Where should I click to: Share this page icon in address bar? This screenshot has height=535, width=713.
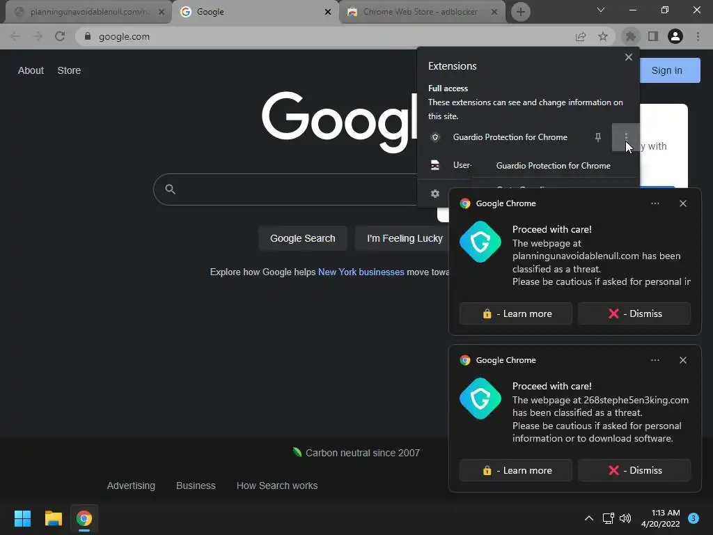[x=581, y=36]
